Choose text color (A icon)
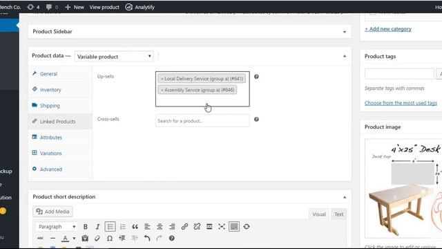The height and width of the screenshot is (249, 442). pos(65,238)
